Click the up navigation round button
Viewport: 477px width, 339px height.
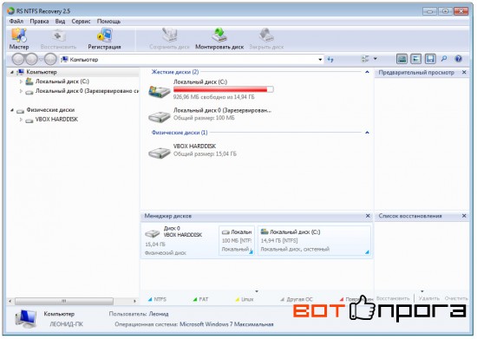pyautogui.click(x=50, y=59)
